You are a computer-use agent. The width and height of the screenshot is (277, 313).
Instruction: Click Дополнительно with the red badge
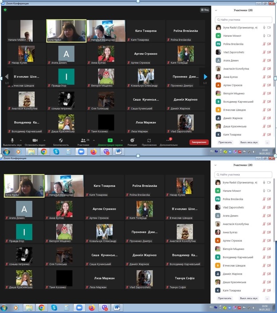pos(168,141)
